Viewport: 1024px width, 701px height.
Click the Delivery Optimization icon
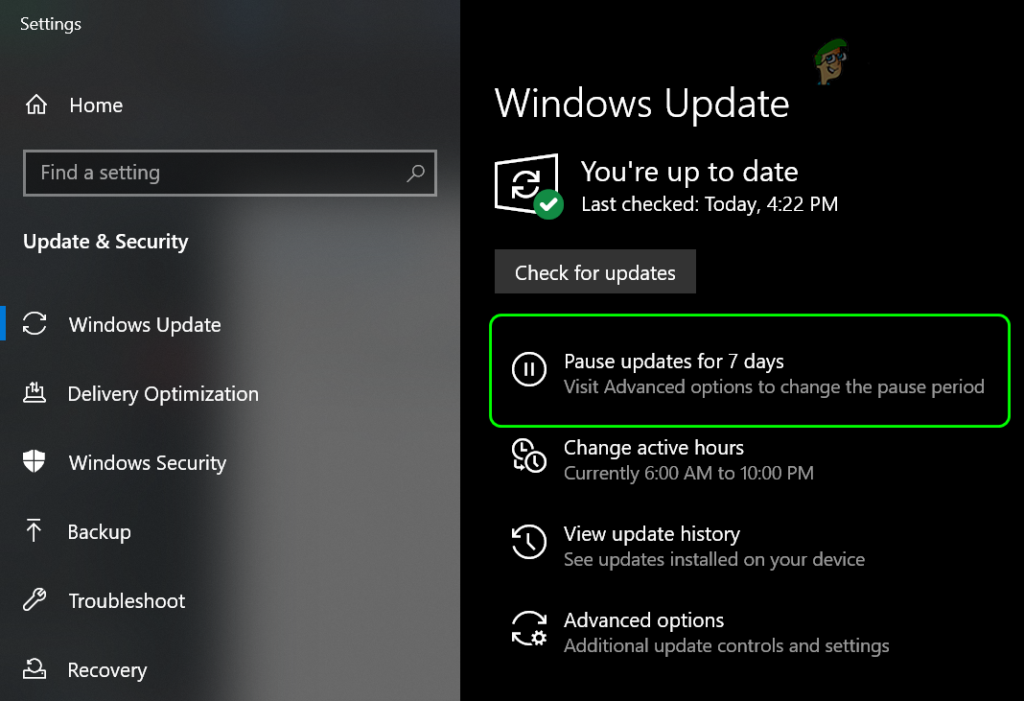pyautogui.click(x=35, y=392)
